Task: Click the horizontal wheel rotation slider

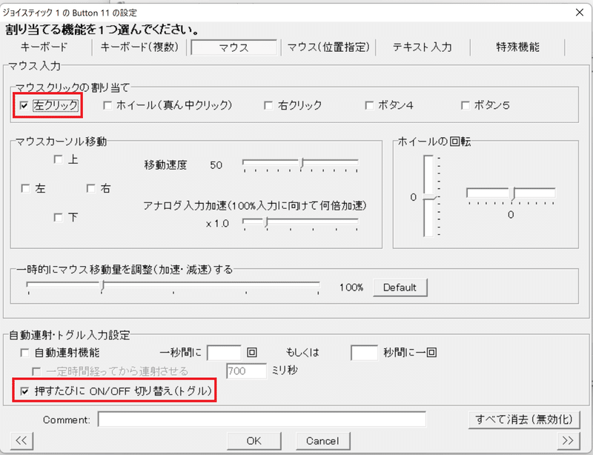Action: (511, 193)
